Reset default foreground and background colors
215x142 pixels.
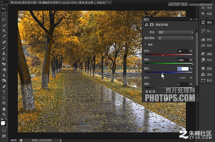[2, 119]
